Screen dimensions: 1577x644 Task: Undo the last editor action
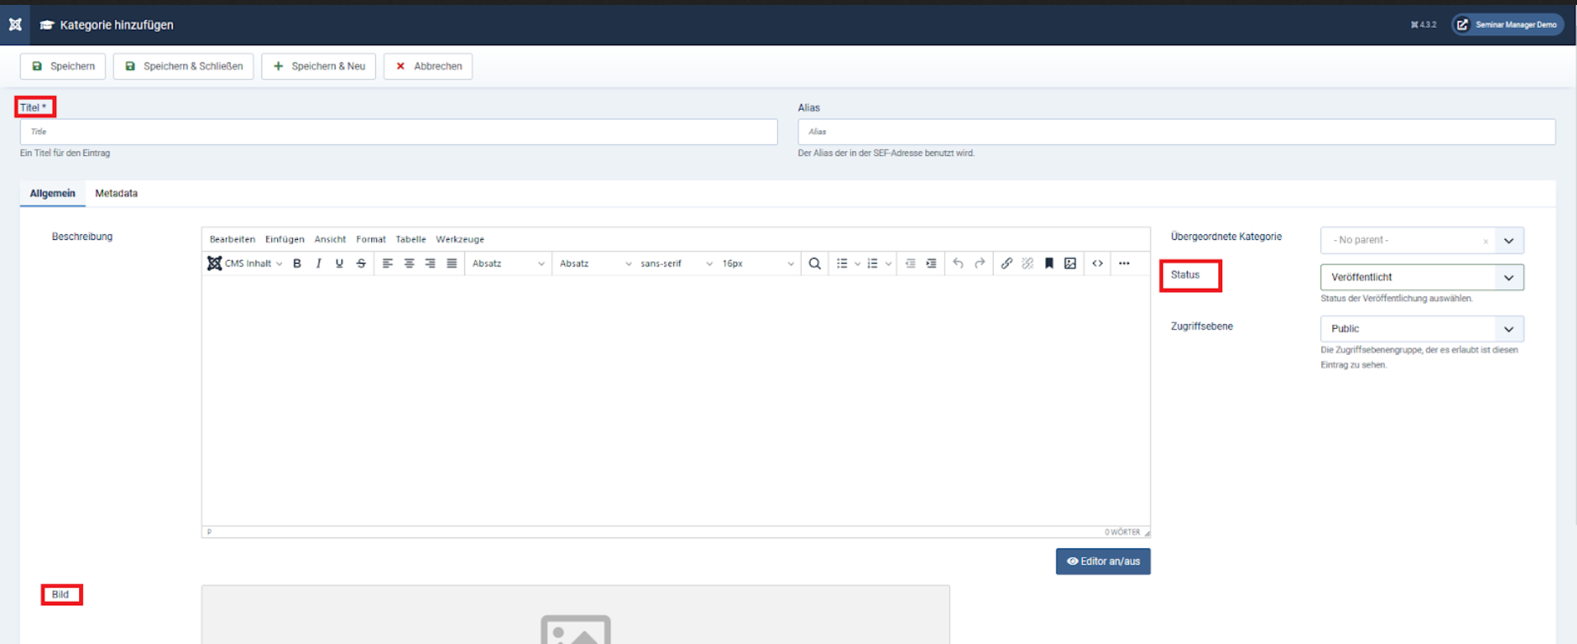(x=958, y=264)
